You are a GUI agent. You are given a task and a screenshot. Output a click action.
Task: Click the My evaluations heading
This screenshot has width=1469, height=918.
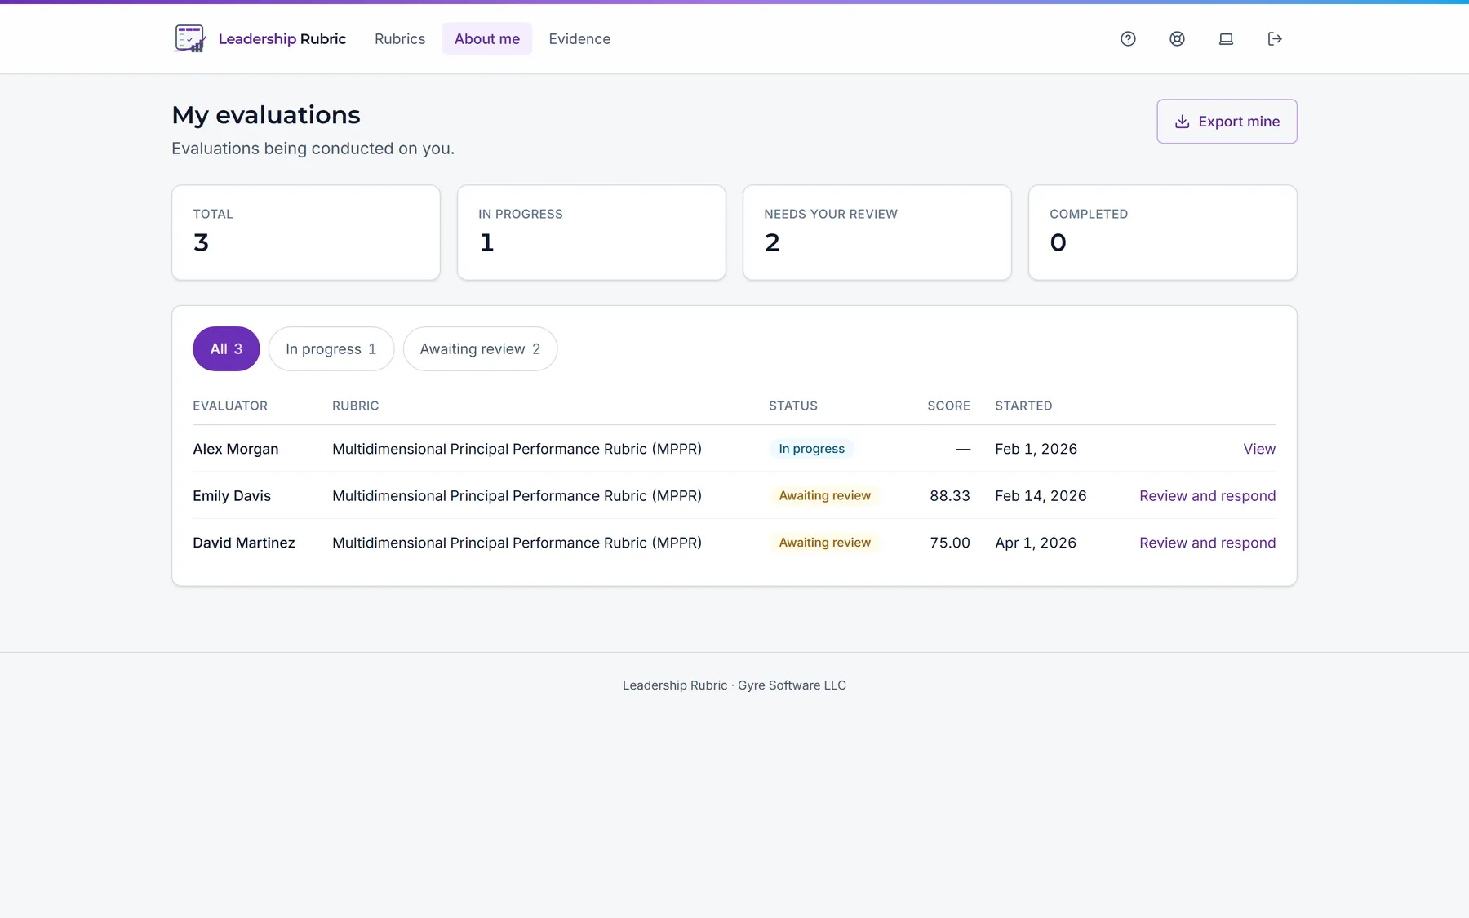pyautogui.click(x=266, y=115)
